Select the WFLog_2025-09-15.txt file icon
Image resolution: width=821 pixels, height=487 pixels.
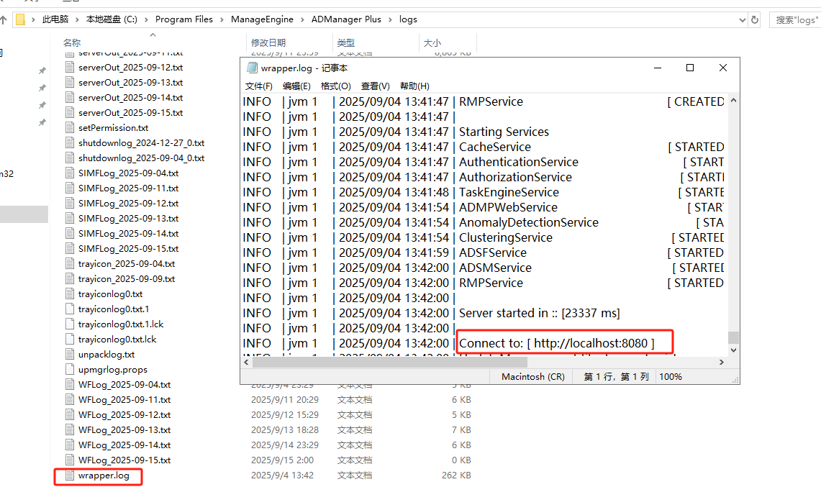point(70,460)
